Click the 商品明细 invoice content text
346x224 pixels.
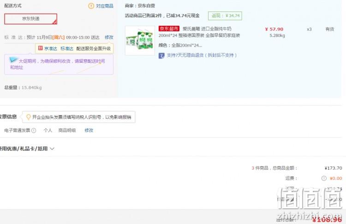[x=67, y=130]
